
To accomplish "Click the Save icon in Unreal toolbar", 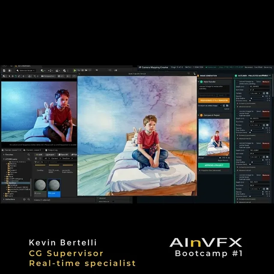I will [x=4, y=71].
